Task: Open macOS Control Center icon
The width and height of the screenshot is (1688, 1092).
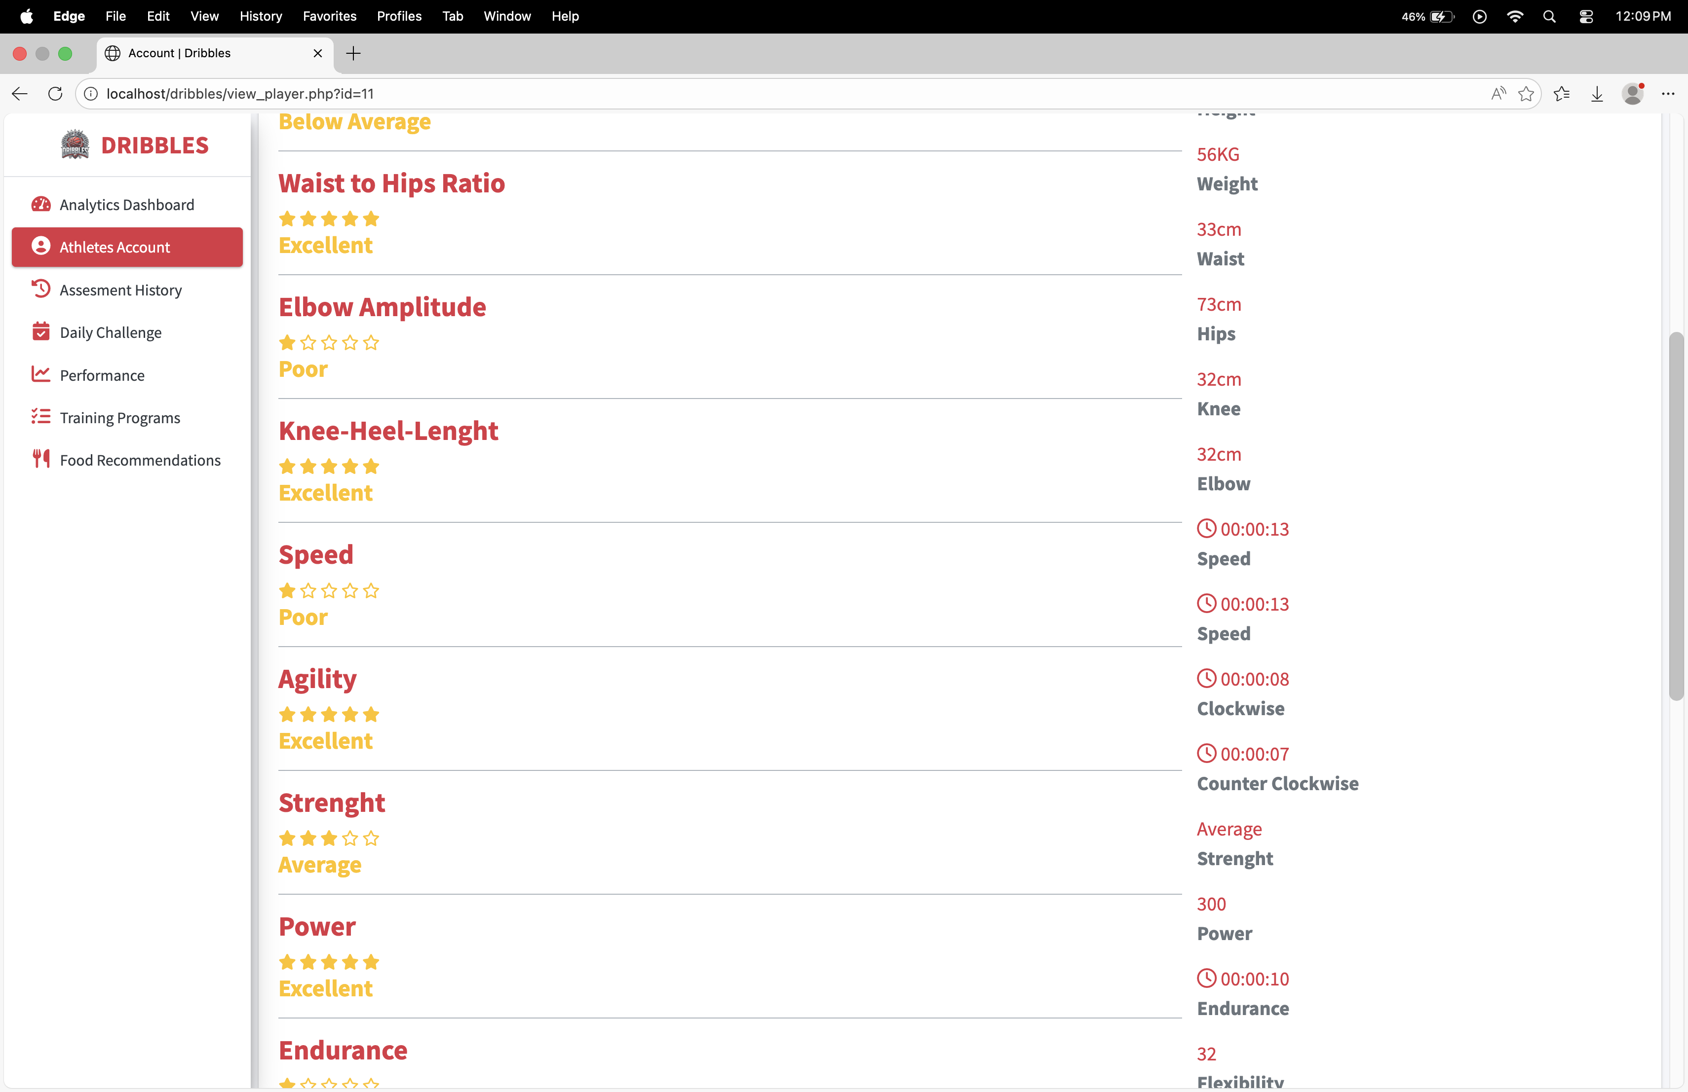Action: (x=1586, y=16)
